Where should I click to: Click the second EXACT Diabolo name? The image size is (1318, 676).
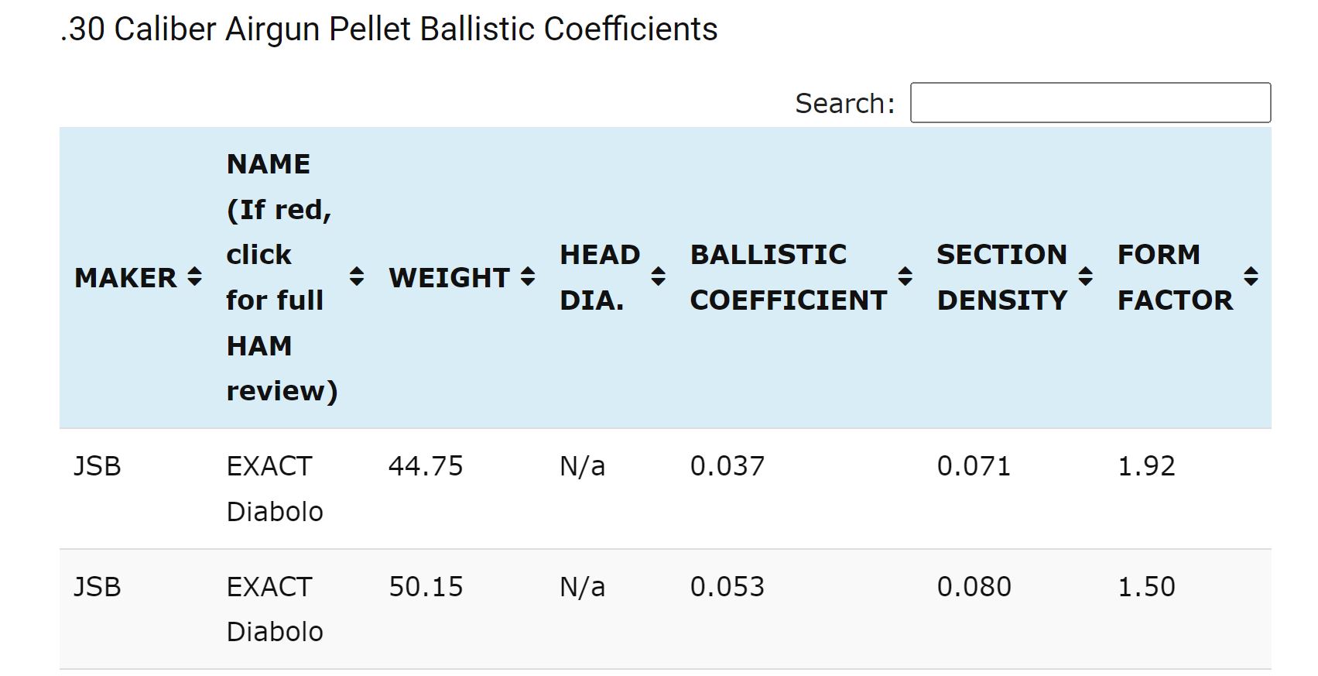coord(275,609)
